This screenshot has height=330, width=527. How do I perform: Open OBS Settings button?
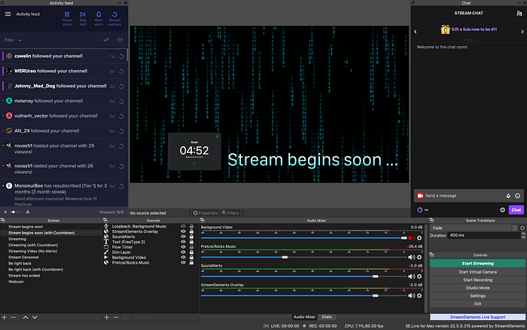pyautogui.click(x=477, y=295)
